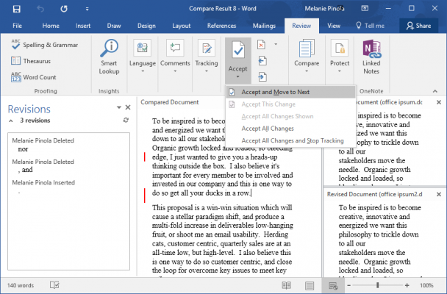Close the Revised Document pane
Screen dimensions: 447x294
point(439,194)
